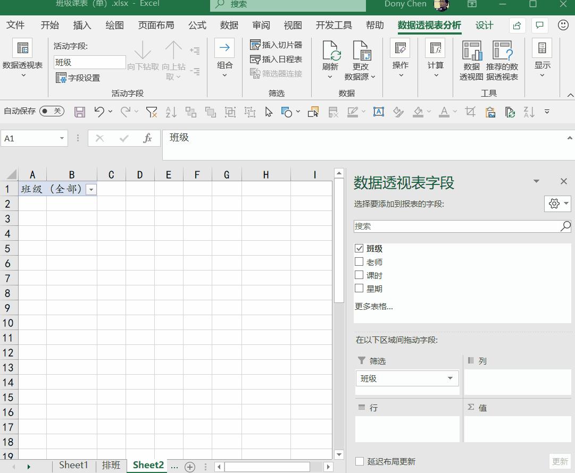Click the 搜索 field search box

(x=457, y=226)
